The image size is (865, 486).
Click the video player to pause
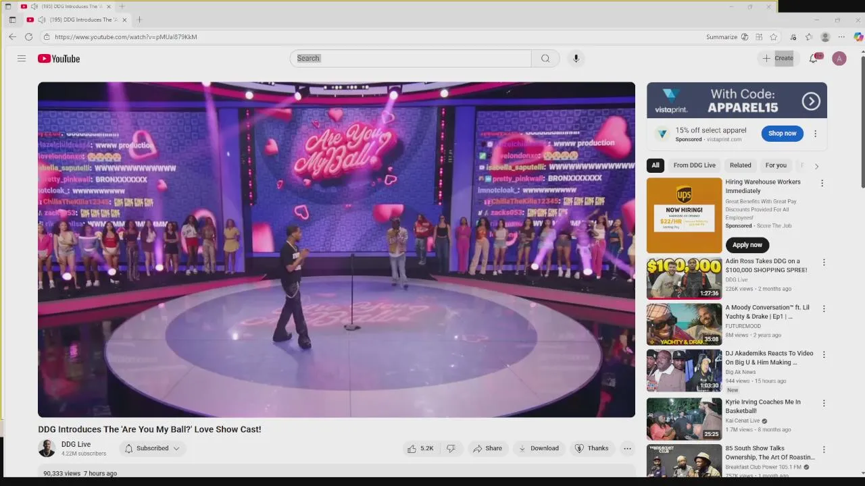click(337, 250)
